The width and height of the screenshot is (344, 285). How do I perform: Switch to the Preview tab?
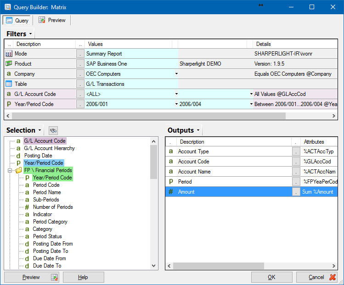pyautogui.click(x=52, y=20)
